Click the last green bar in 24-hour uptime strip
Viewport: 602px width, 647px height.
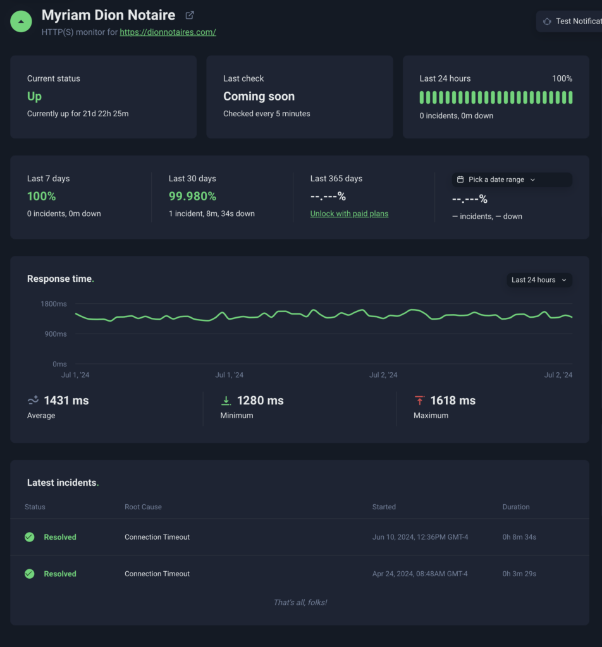click(x=570, y=97)
